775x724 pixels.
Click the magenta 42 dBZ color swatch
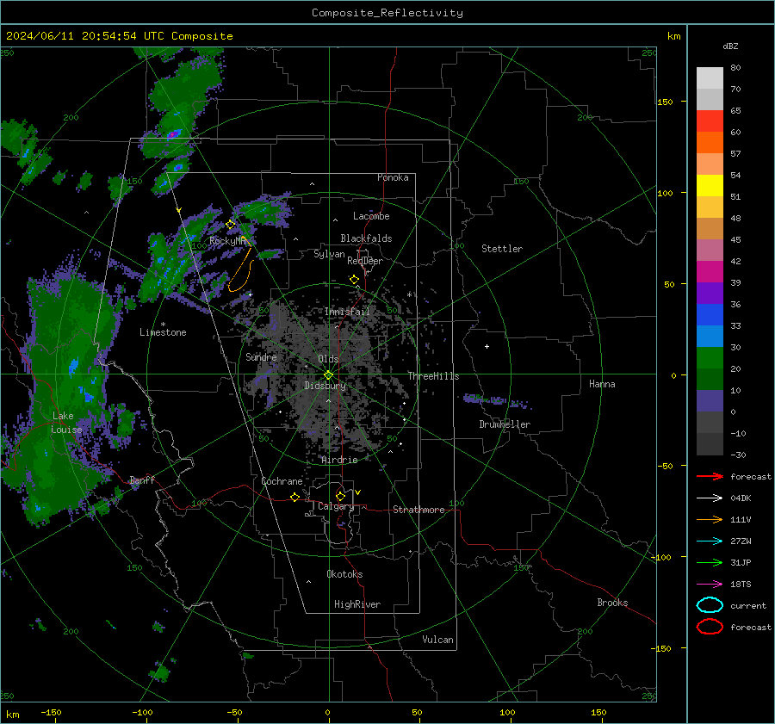(x=710, y=271)
